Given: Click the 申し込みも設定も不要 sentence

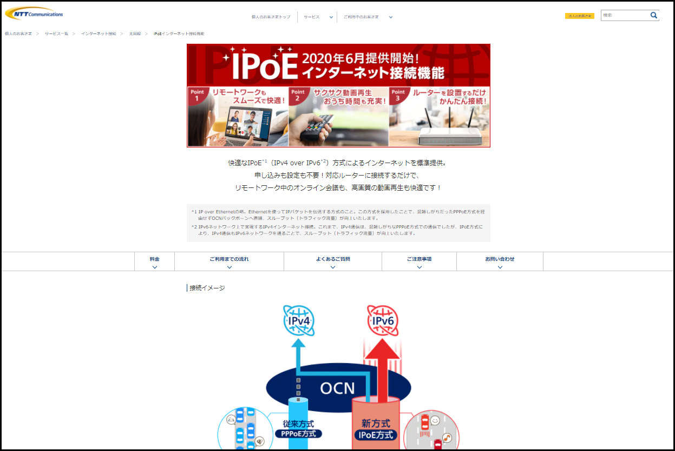Looking at the screenshot, I should click(337, 175).
